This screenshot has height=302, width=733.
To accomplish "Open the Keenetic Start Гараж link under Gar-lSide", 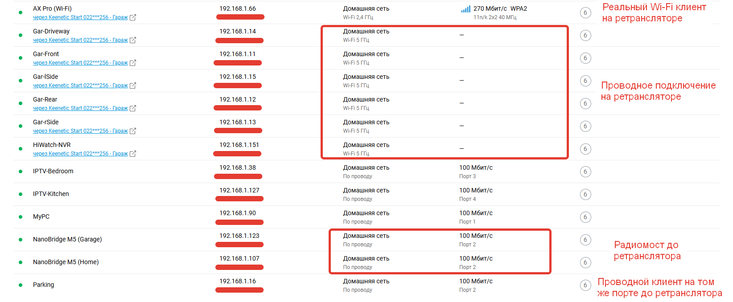I will [x=80, y=86].
